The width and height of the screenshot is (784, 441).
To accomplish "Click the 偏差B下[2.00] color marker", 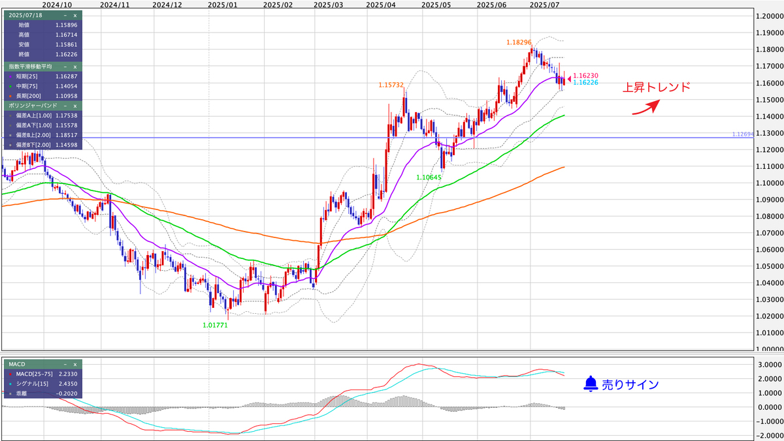I will pyautogui.click(x=9, y=144).
